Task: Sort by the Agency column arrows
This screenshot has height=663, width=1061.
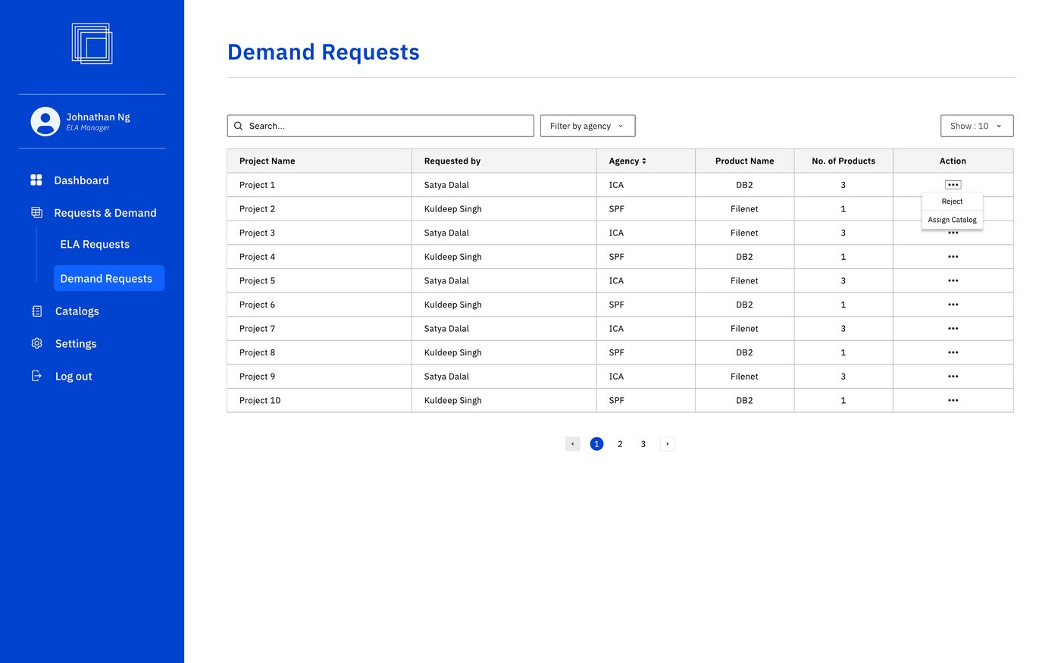Action: tap(644, 161)
